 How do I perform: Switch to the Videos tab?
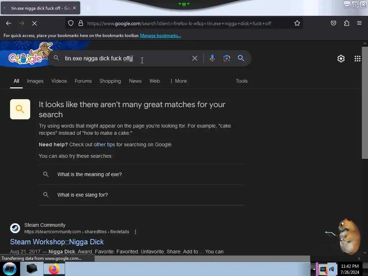pos(59,81)
